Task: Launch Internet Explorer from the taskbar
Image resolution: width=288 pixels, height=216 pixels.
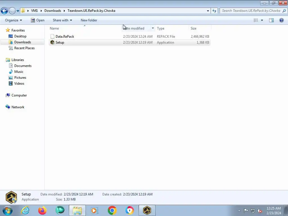Action: pyautogui.click(x=25, y=210)
